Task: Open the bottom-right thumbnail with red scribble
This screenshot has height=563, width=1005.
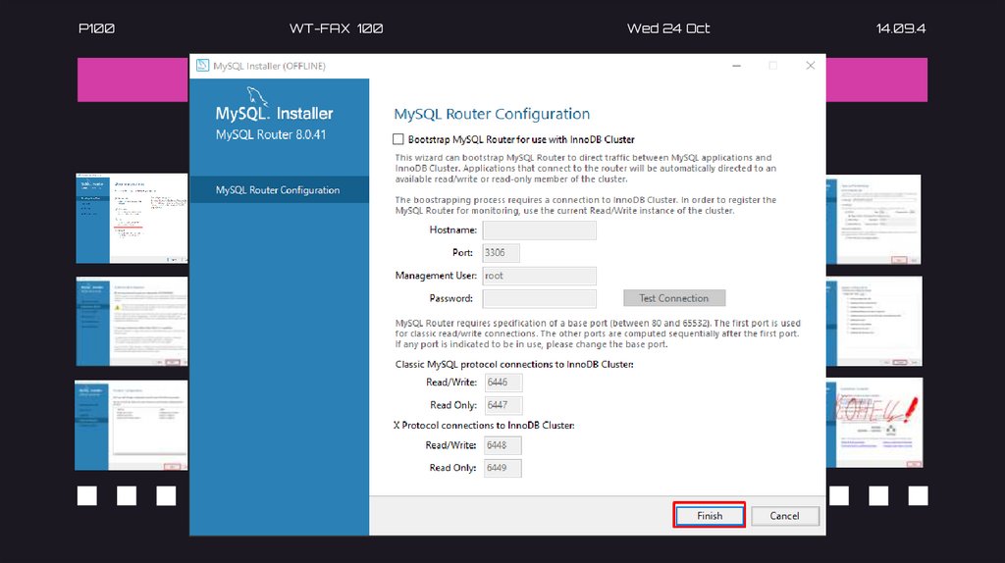Action: tap(874, 423)
